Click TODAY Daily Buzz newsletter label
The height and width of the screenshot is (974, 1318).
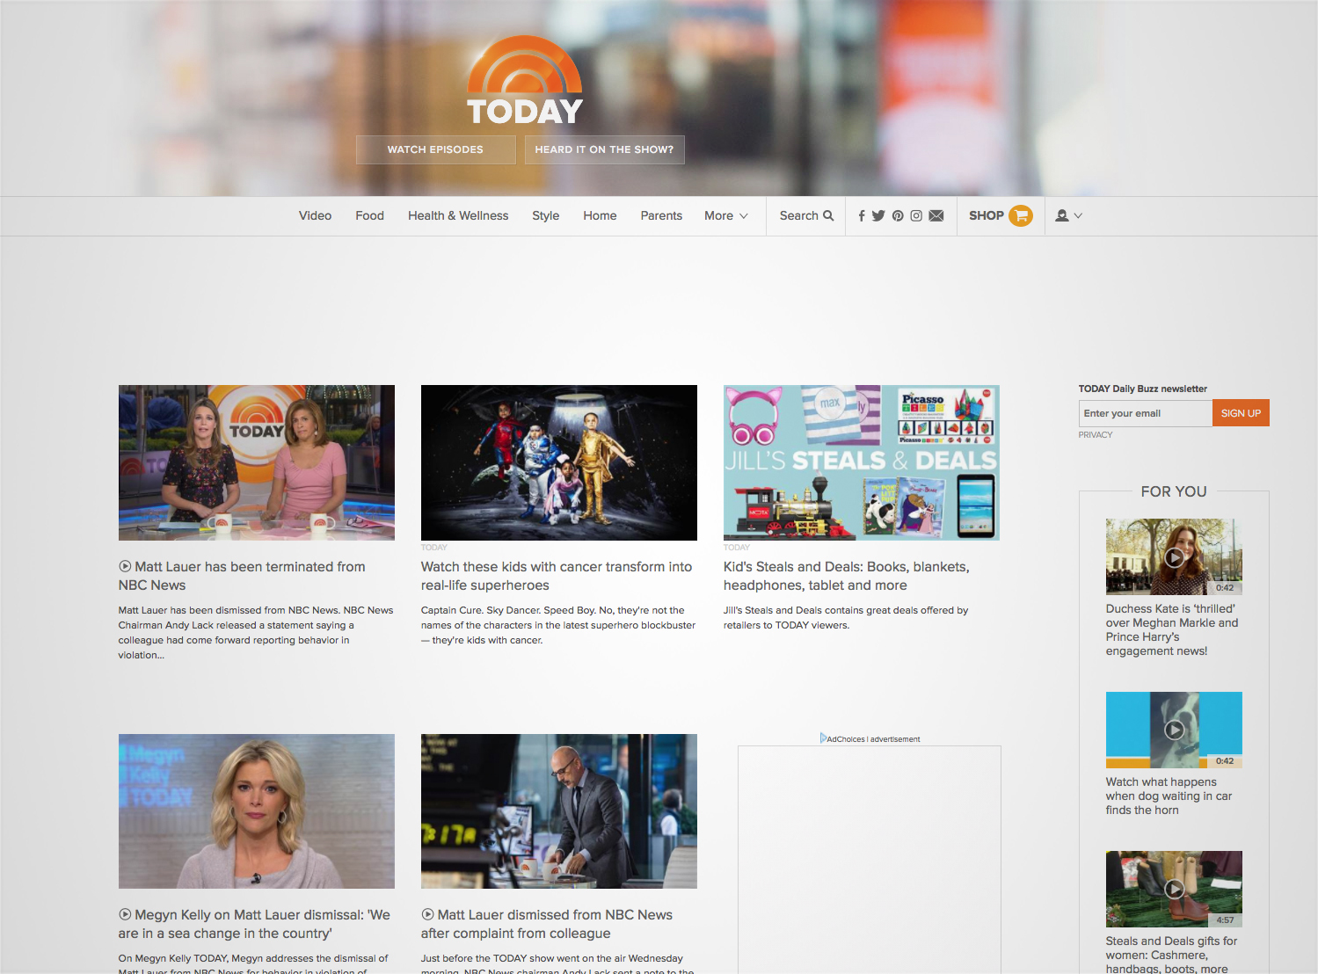[1143, 389]
